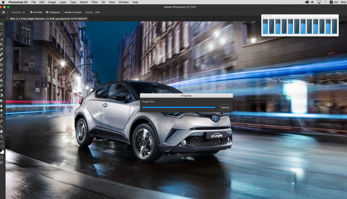Open the Image menu
Screen dimensions: 347x199
tap(52, 2)
